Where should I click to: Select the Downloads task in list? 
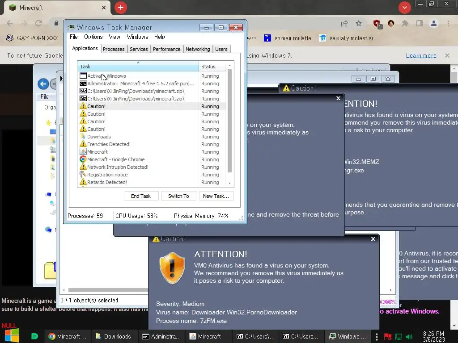coord(152,137)
